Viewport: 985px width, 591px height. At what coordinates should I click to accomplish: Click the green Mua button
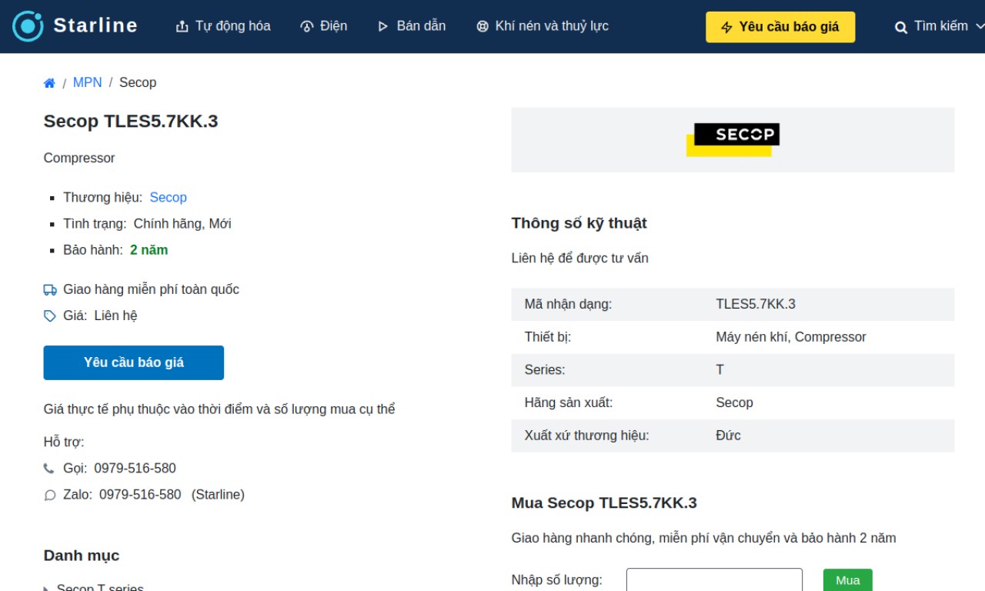tap(848, 580)
